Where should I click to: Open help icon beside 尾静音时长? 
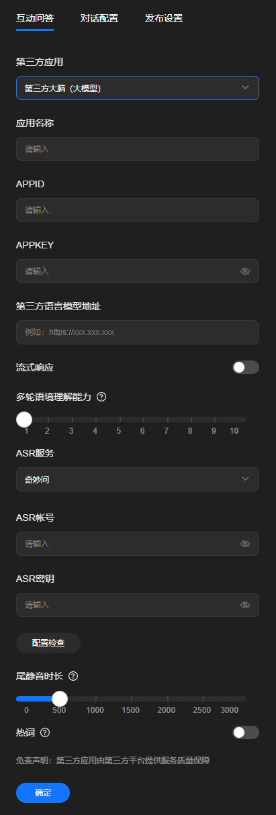(73, 676)
